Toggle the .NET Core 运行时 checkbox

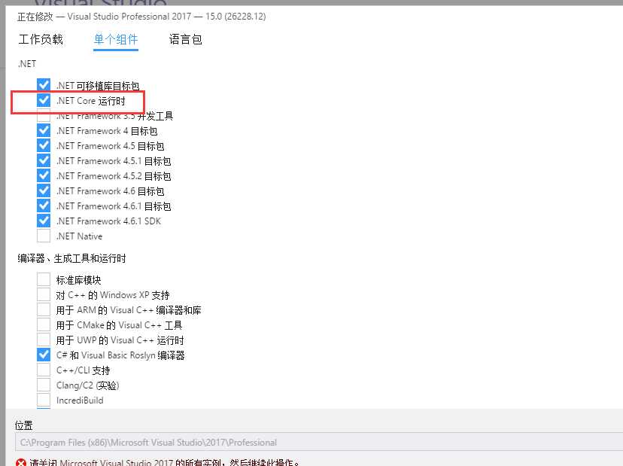[x=44, y=100]
